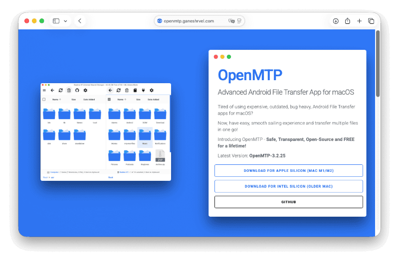Click 'Advanced Android File Transfer App for macOS'
This screenshot has height=261, width=399.
click(x=286, y=92)
